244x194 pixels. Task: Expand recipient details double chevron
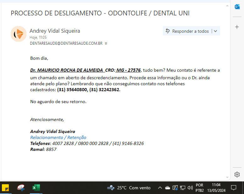coord(106,43)
